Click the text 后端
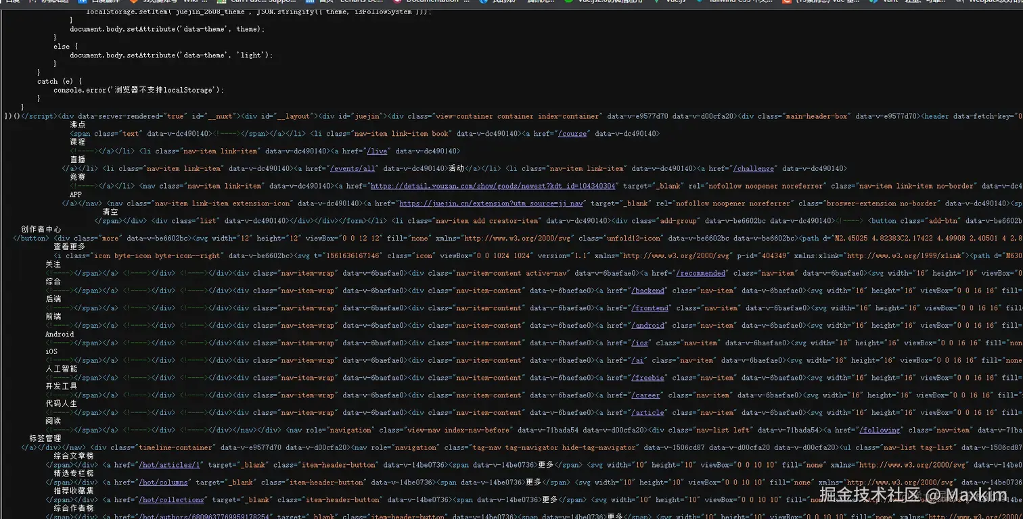The height and width of the screenshot is (519, 1023). pyautogui.click(x=53, y=299)
